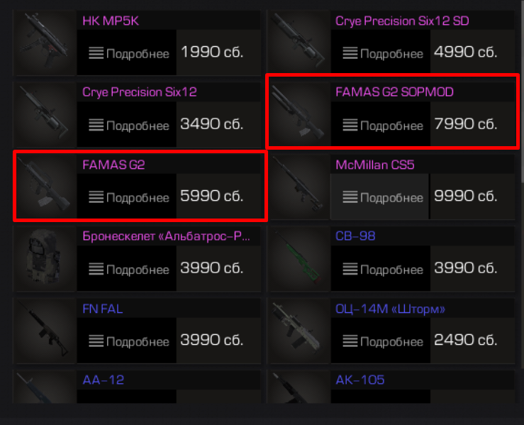The height and width of the screenshot is (425, 524).
Task: Click the green СВ-98 rifle icon
Action: pyautogui.click(x=299, y=258)
